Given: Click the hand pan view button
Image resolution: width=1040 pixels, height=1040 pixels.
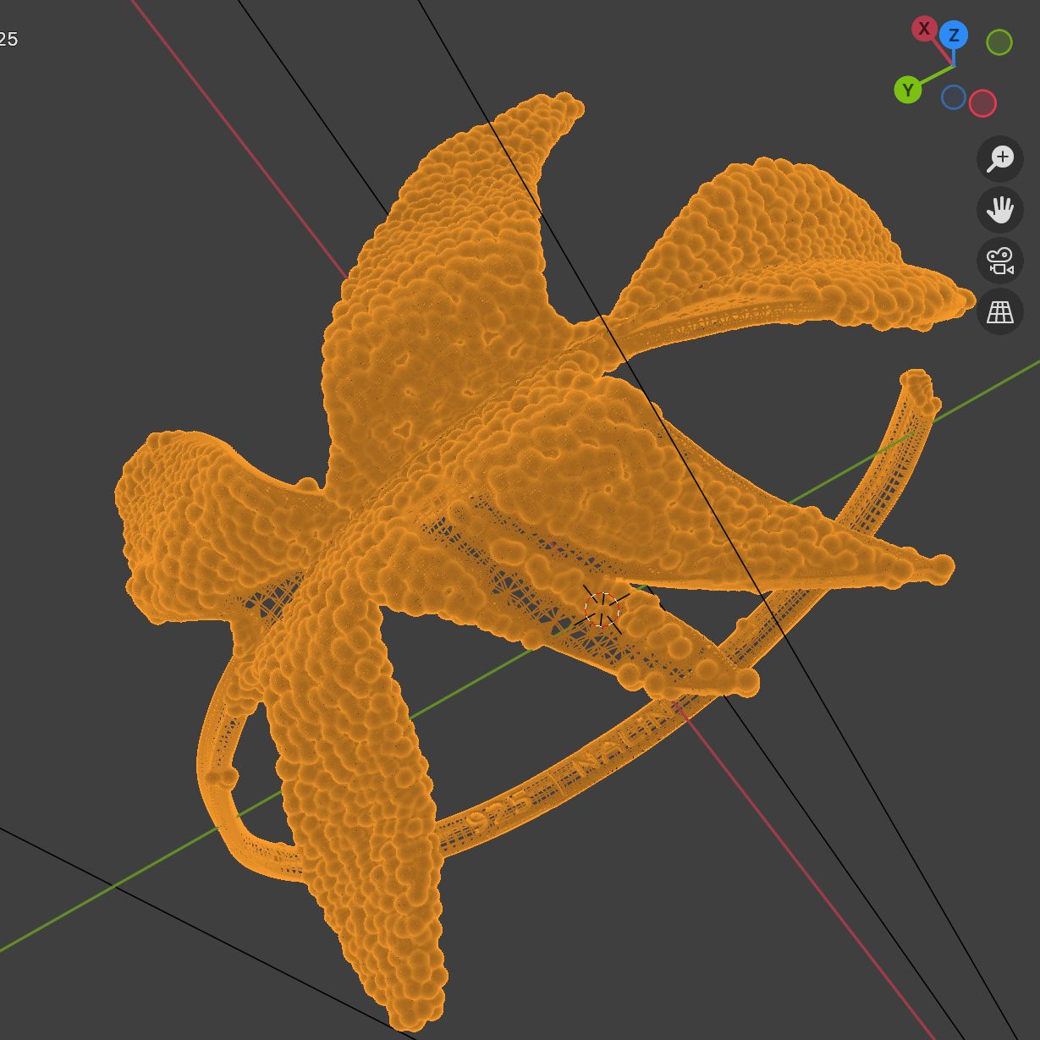Looking at the screenshot, I should [x=1000, y=210].
